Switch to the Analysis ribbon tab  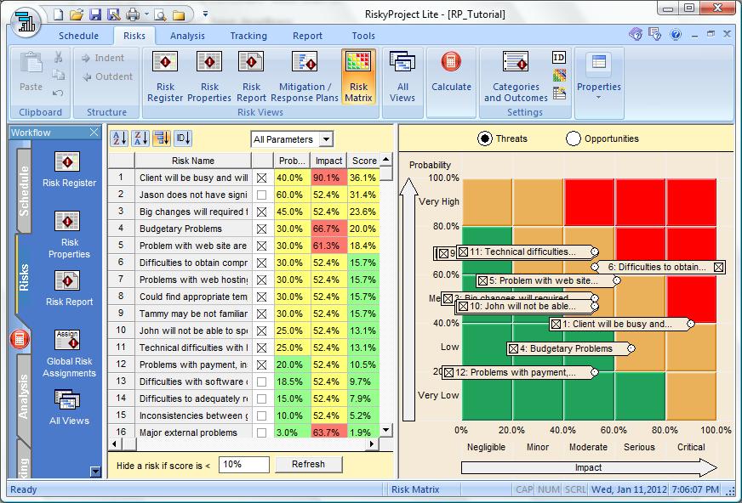pos(187,36)
